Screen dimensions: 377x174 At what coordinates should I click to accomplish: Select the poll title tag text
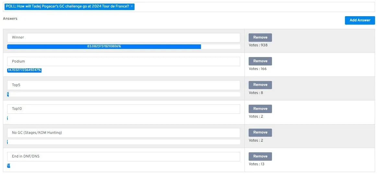67,6
